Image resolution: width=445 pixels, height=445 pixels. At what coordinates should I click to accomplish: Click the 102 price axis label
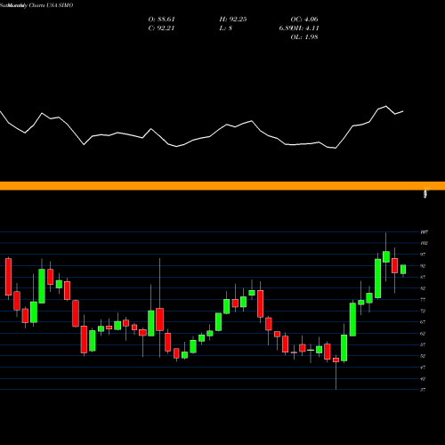pyautogui.click(x=425, y=243)
